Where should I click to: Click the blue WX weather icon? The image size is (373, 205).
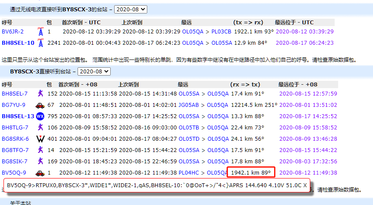click(40, 116)
